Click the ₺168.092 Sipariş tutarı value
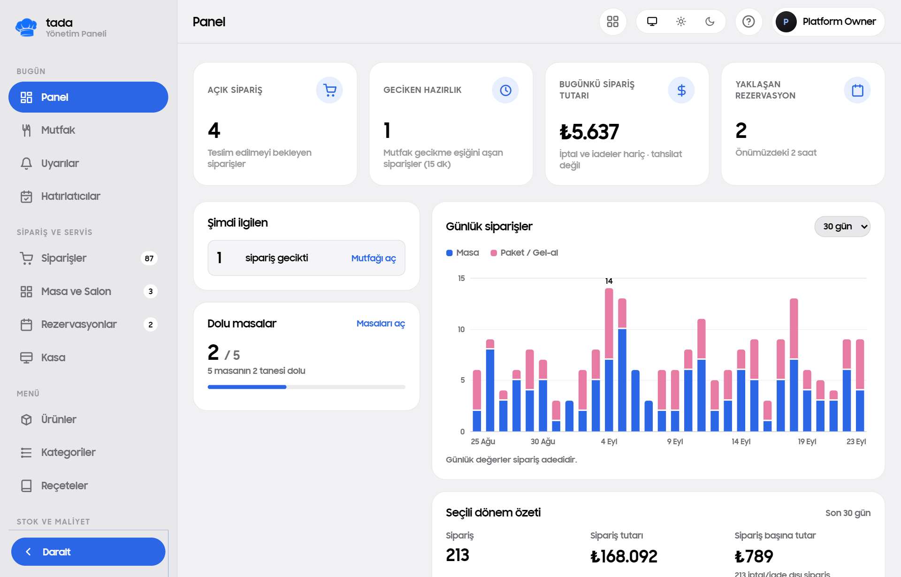901x577 pixels. click(624, 556)
